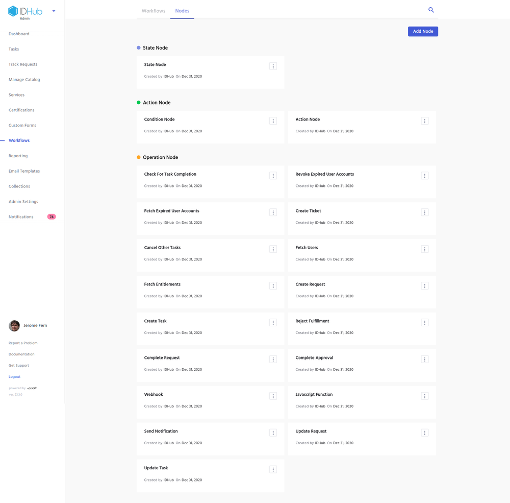510x503 pixels.
Task: Click the kebab menu beside Fetch Users
Action: click(x=424, y=249)
